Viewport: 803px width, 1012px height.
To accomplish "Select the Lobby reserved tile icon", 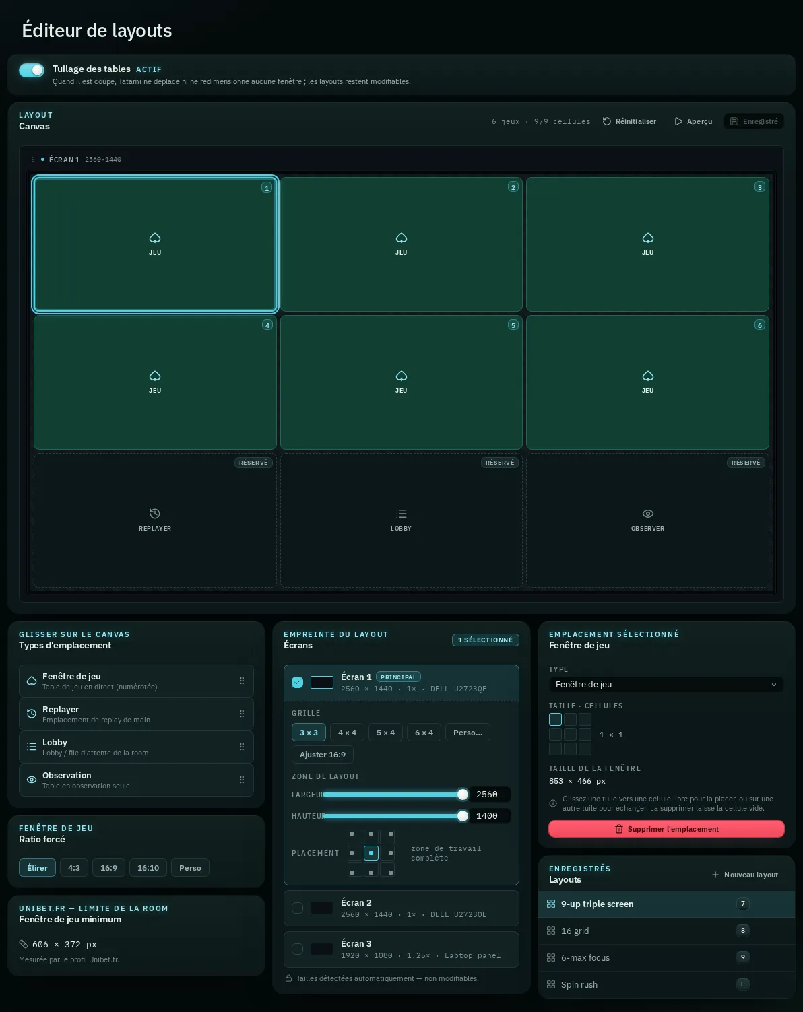I will pyautogui.click(x=401, y=514).
